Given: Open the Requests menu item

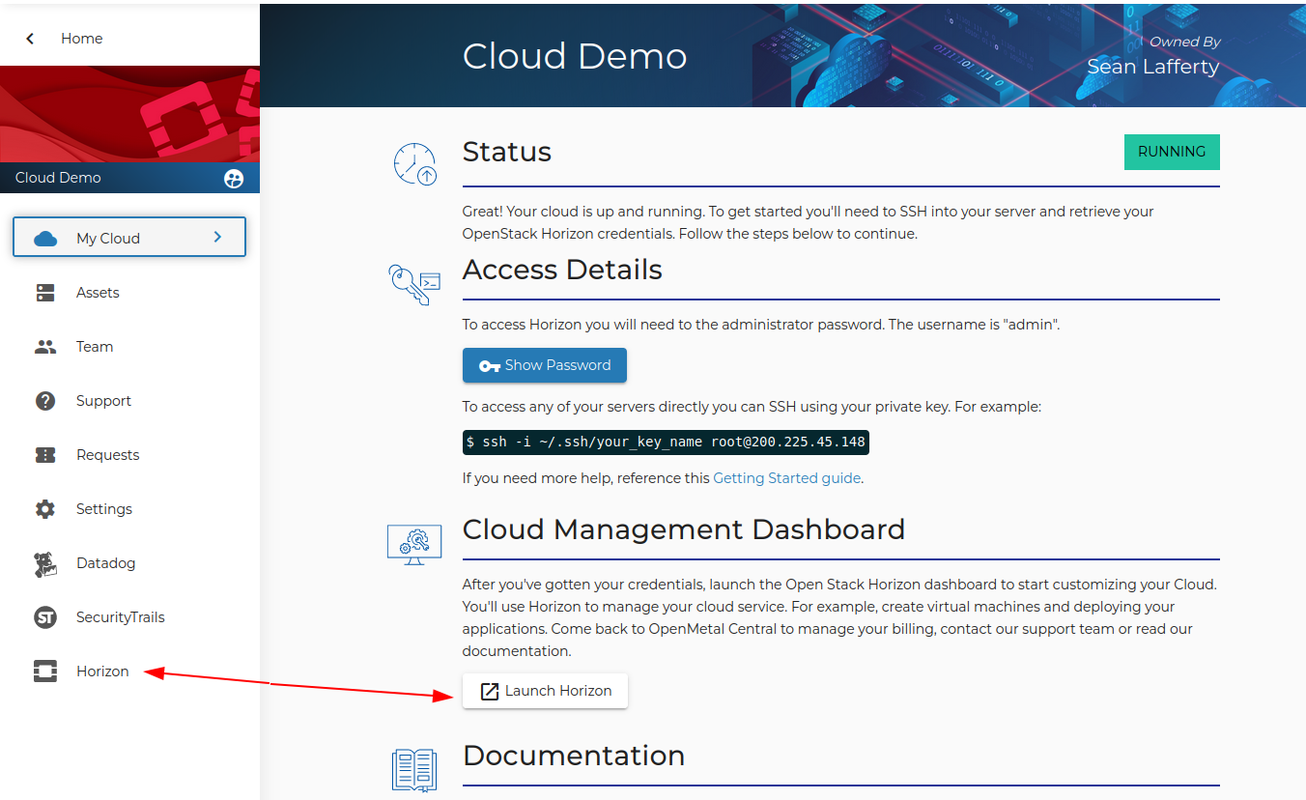Looking at the screenshot, I should [x=107, y=455].
